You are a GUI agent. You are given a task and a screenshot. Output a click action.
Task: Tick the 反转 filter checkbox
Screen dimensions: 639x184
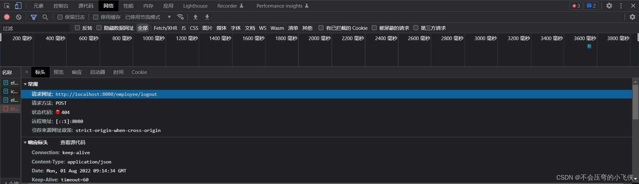pyautogui.click(x=78, y=28)
